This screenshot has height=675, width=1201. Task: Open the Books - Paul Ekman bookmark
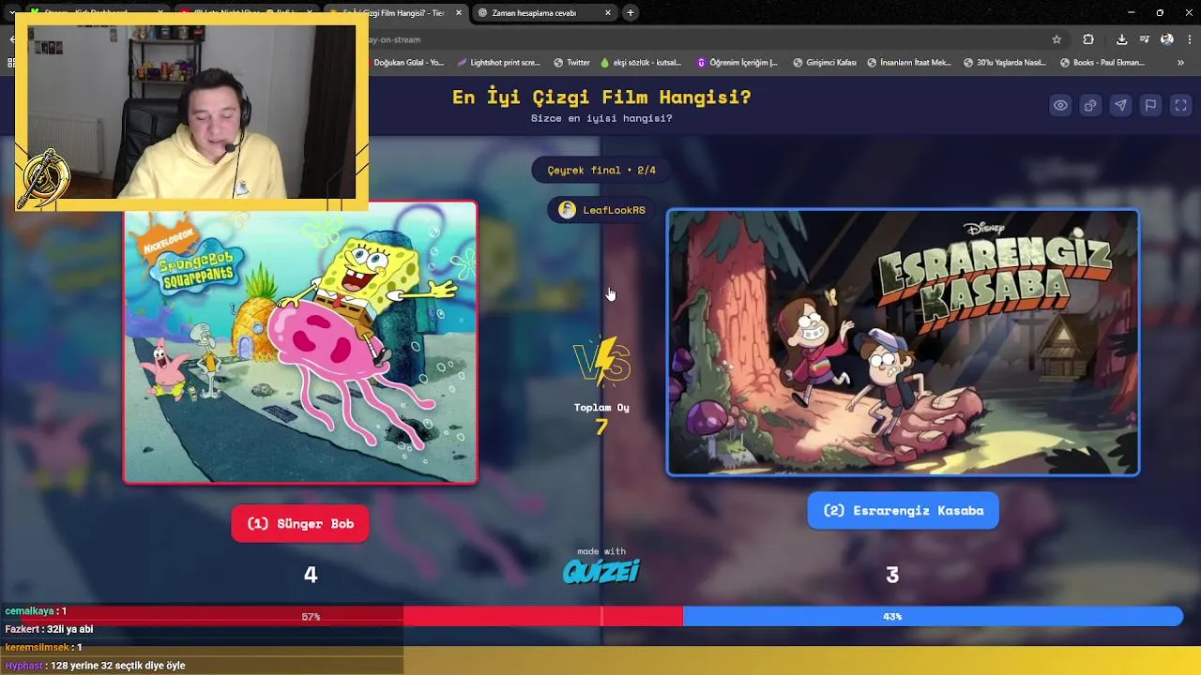(x=1102, y=63)
